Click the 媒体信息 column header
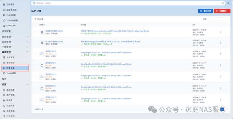 pos(42,25)
